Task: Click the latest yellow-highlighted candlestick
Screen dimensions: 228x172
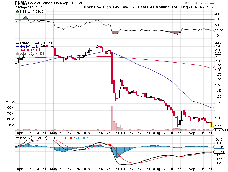Action: tap(212, 125)
